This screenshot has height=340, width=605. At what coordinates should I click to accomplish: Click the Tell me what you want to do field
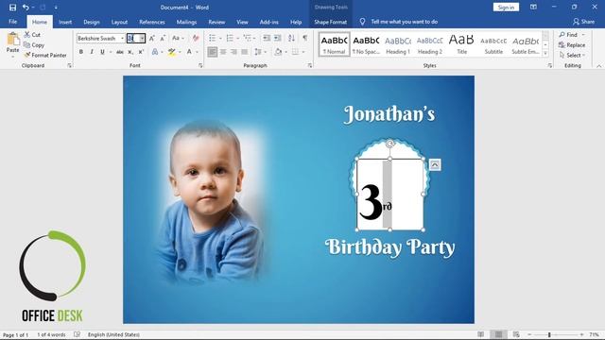coord(405,22)
